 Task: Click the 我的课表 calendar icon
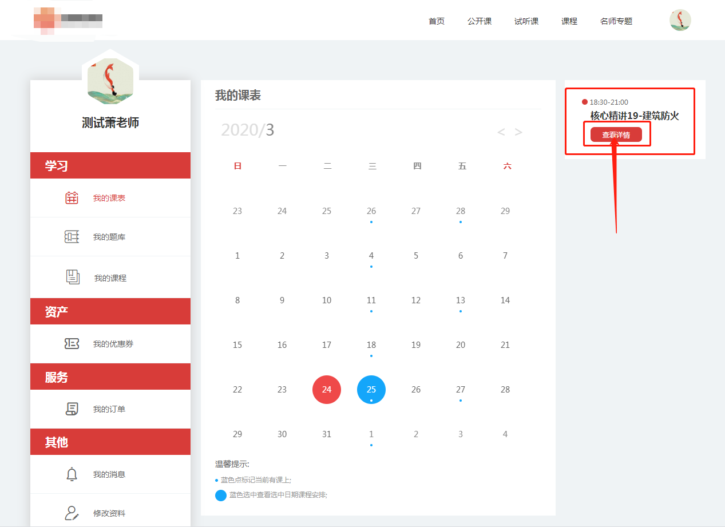point(72,197)
